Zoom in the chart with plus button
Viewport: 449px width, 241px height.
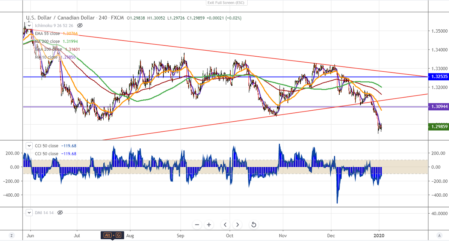click(209, 225)
